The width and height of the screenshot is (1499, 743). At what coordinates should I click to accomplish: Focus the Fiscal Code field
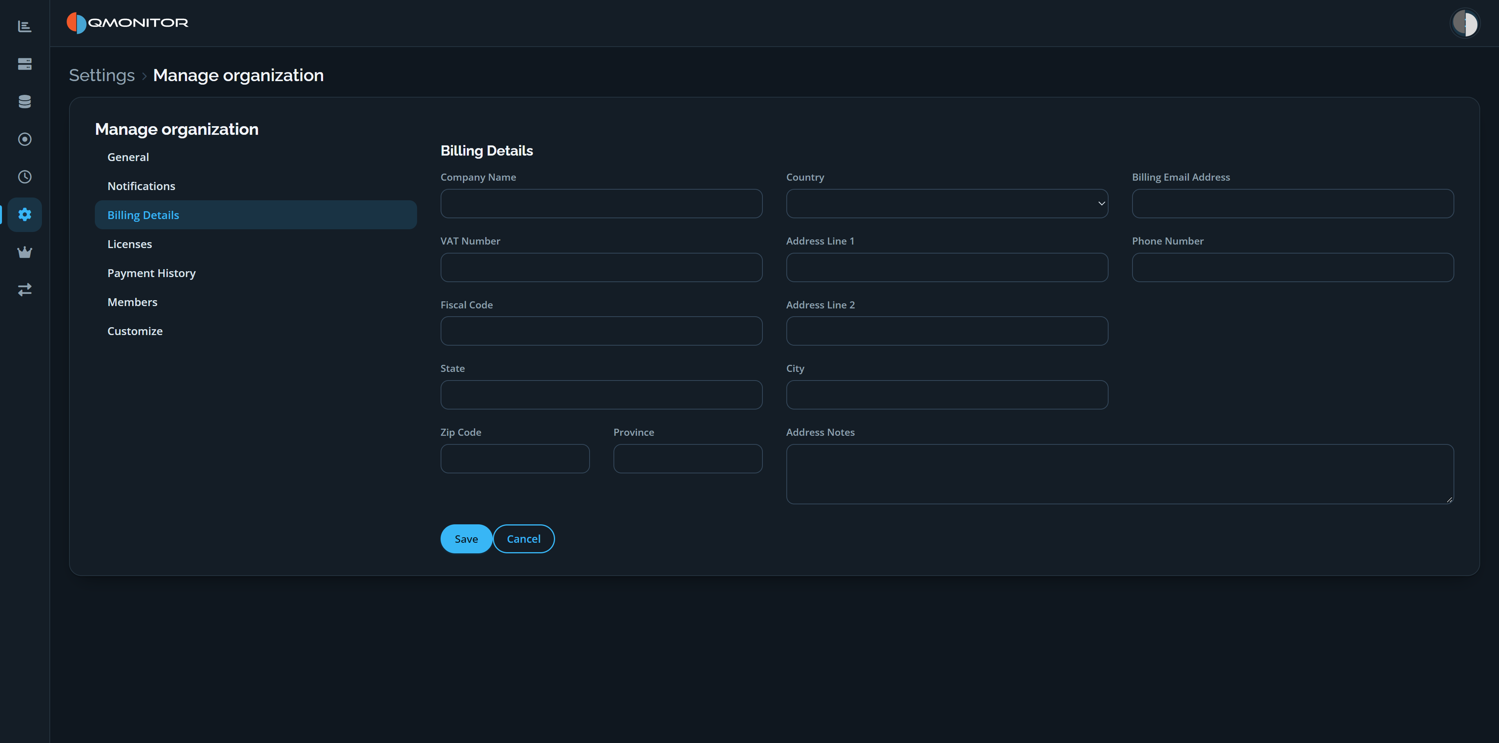tap(601, 331)
